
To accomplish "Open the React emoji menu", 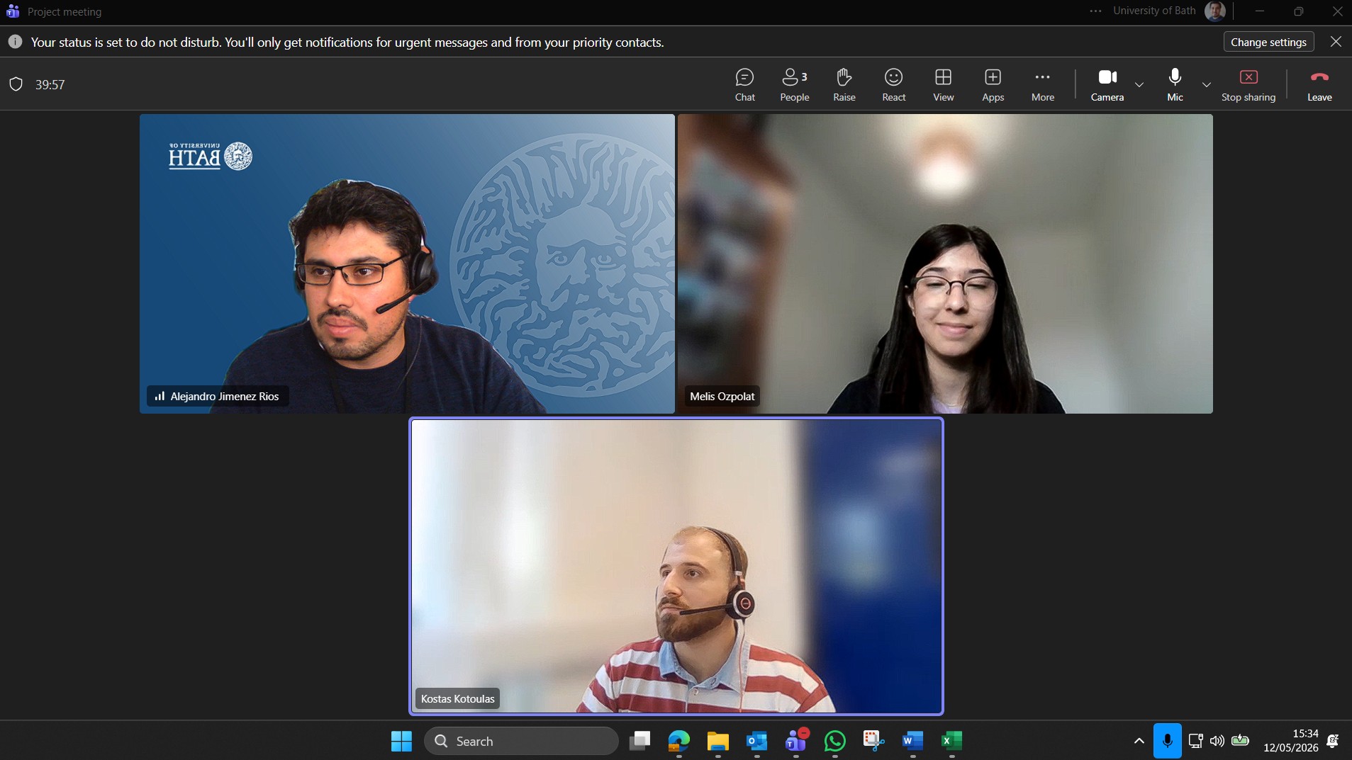I will [893, 85].
